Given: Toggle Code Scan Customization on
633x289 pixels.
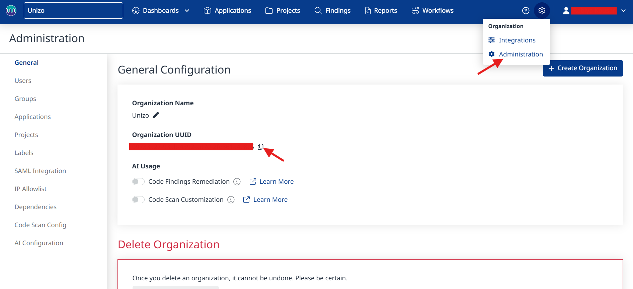Looking at the screenshot, I should pyautogui.click(x=138, y=200).
